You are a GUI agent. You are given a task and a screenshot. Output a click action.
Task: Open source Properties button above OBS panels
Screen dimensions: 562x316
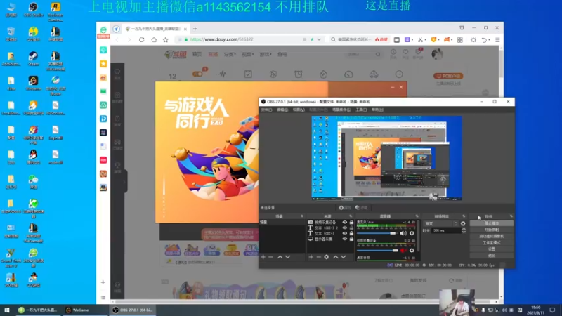[x=344, y=208]
